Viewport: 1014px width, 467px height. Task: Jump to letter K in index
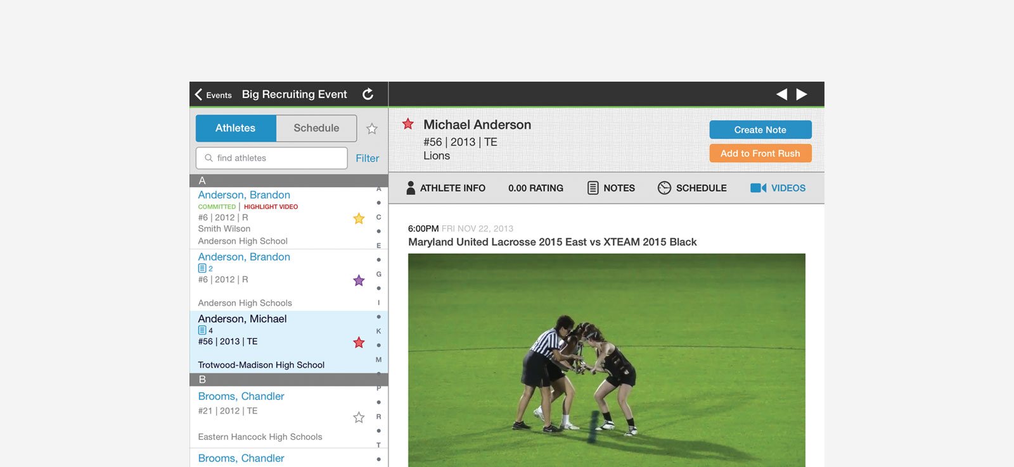[x=378, y=331]
